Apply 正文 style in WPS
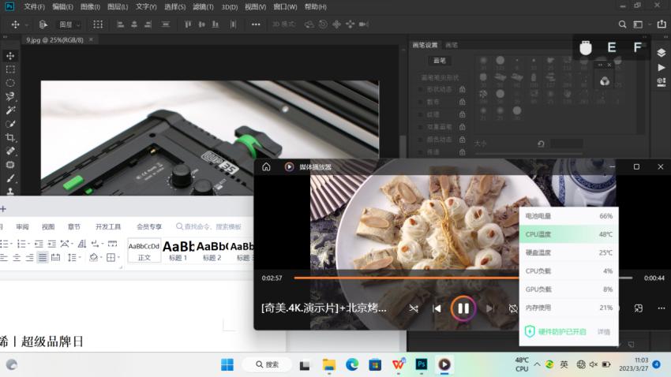The width and height of the screenshot is (671, 377). pyautogui.click(x=144, y=250)
